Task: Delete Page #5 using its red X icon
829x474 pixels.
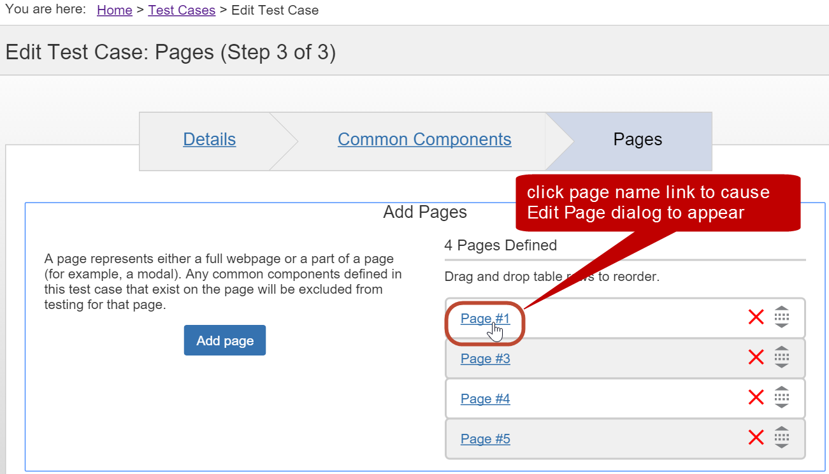Action: pos(756,438)
